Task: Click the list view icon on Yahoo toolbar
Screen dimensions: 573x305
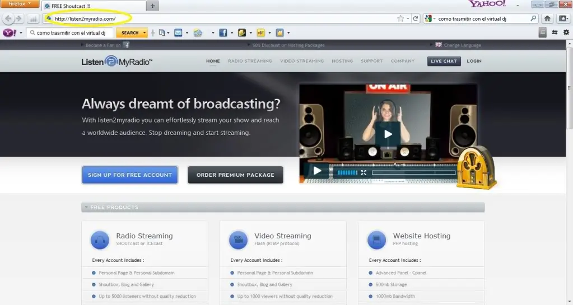Action: point(543,32)
